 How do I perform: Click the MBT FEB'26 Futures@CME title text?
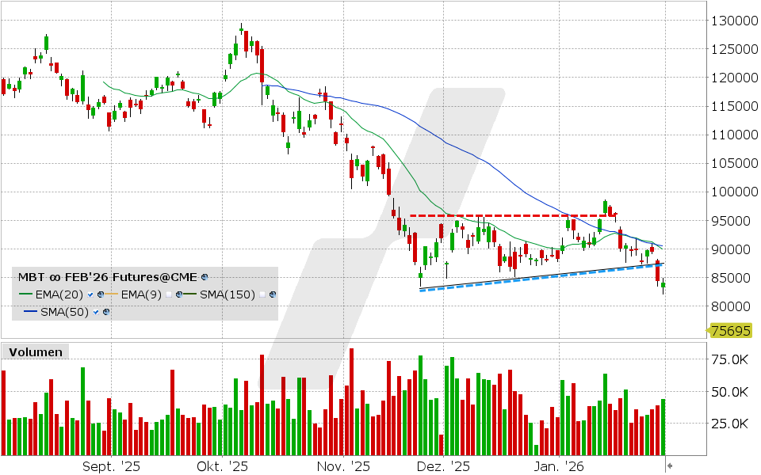click(x=107, y=277)
